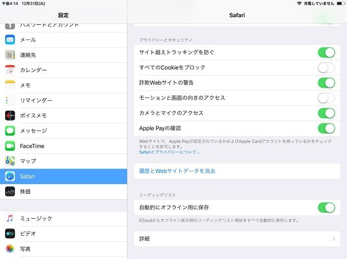The height and width of the screenshot is (259, 347).
Task: Enable すべてのCookieをブロック switch
Action: tap(326, 68)
